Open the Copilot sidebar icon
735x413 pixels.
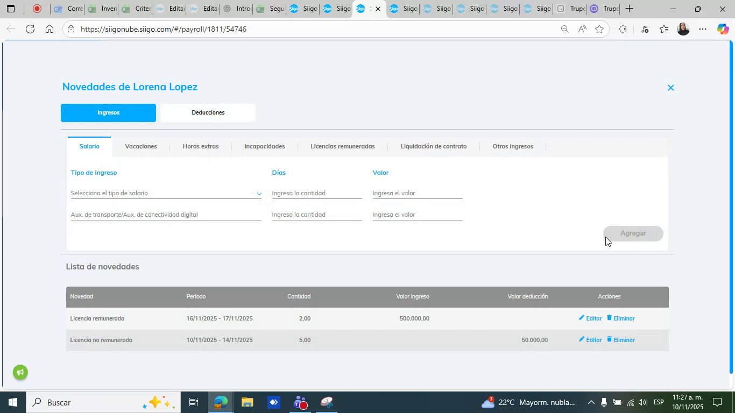(x=723, y=29)
